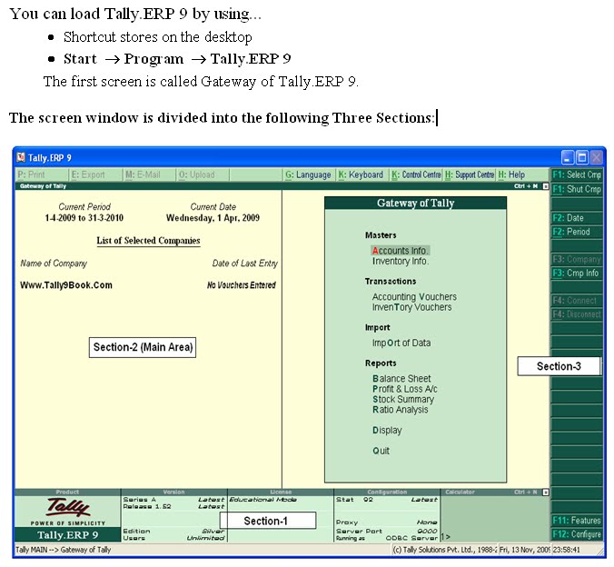614x567 pixels.
Task: Click the Users Unlimited entry
Action: [x=173, y=538]
